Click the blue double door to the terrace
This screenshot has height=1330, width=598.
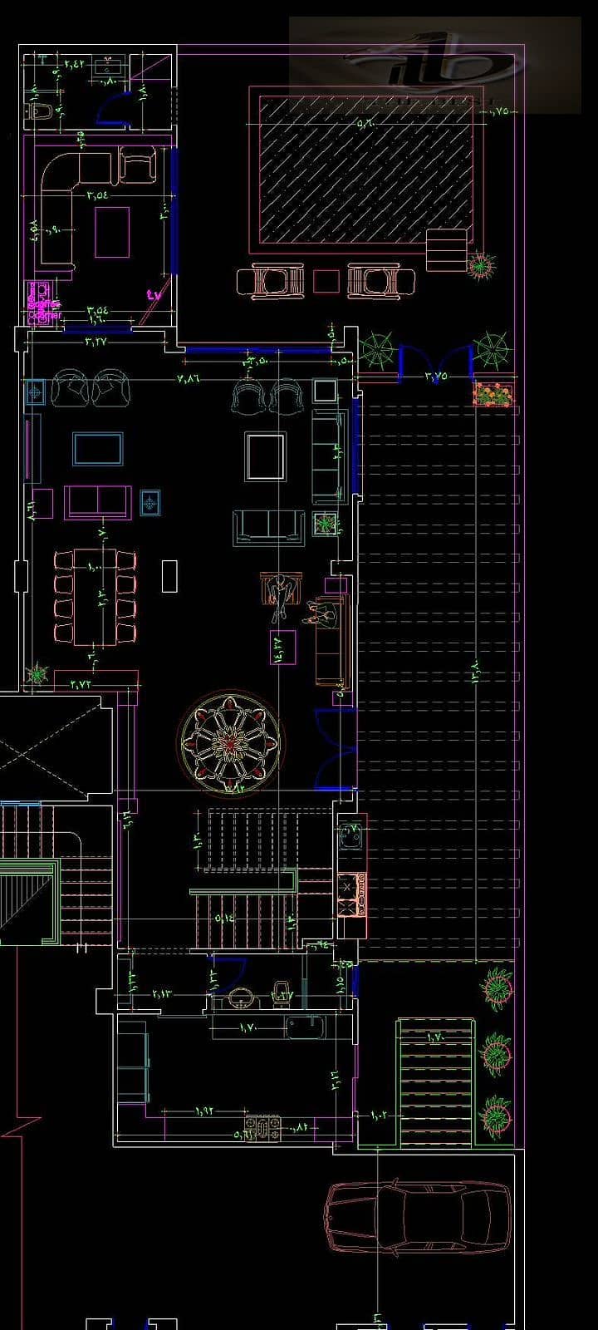tap(336, 749)
